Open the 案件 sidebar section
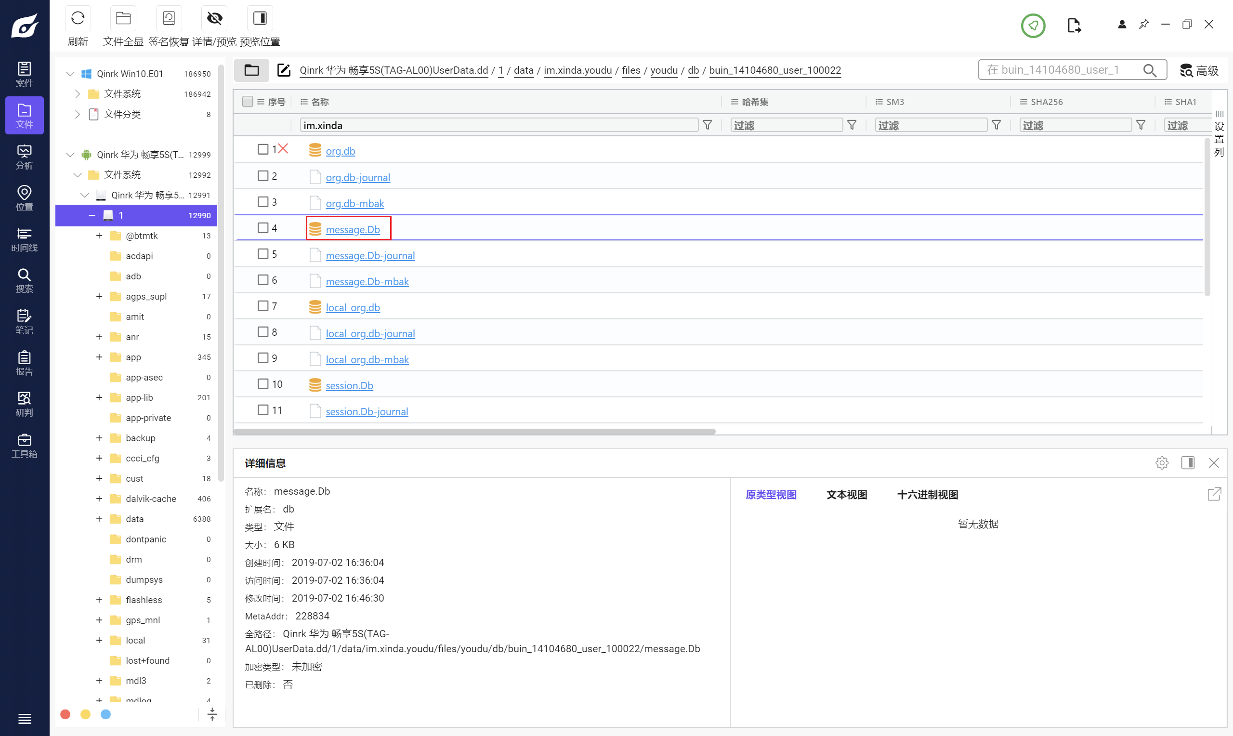 (24, 74)
